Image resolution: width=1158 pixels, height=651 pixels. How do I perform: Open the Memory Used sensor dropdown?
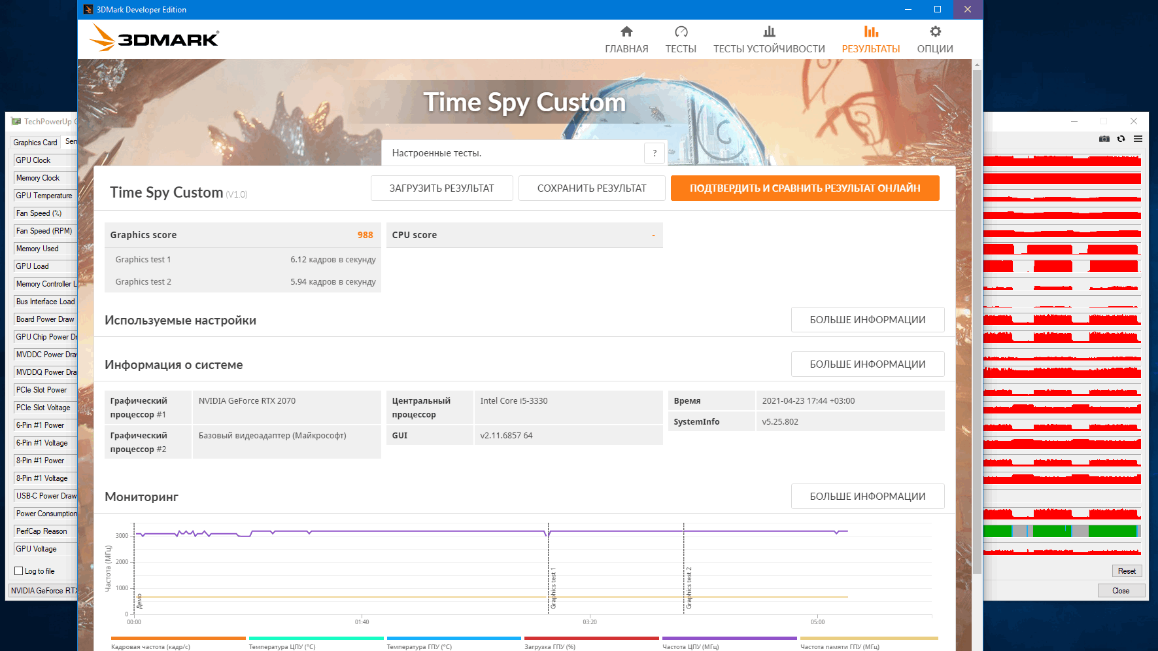click(46, 249)
